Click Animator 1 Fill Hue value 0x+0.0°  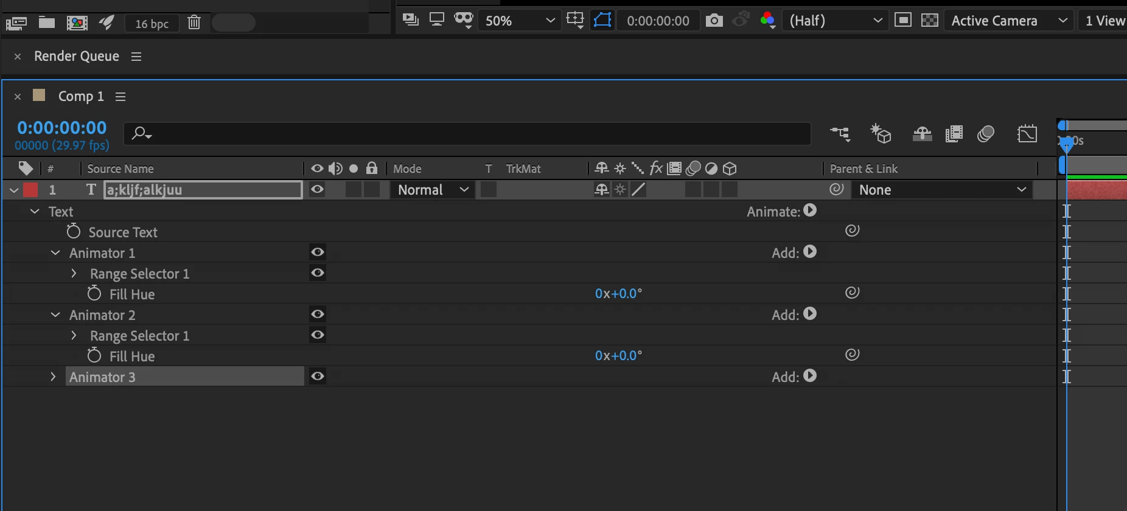[618, 294]
